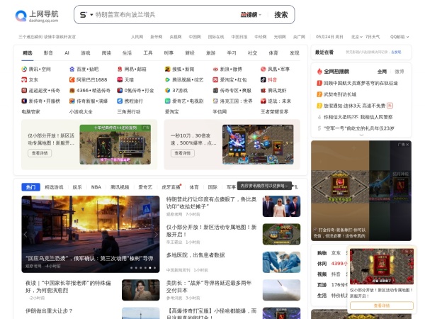Click the 携程旅行 icon
This screenshot has width=425, height=319.
tap(120, 101)
